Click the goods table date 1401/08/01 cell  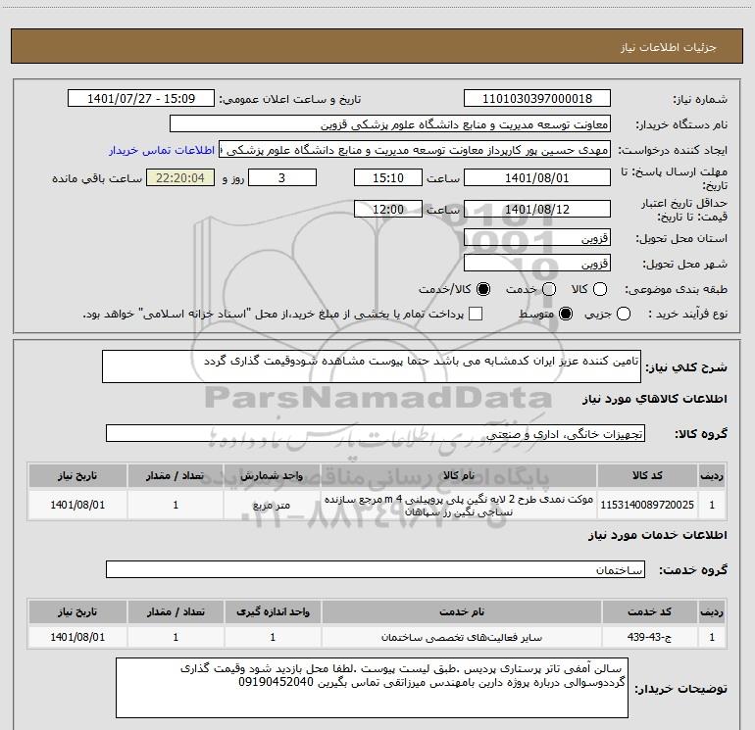click(x=77, y=505)
